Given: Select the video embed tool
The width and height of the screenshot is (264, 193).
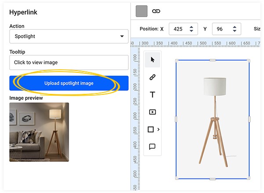Looking at the screenshot, I should coord(152,112).
